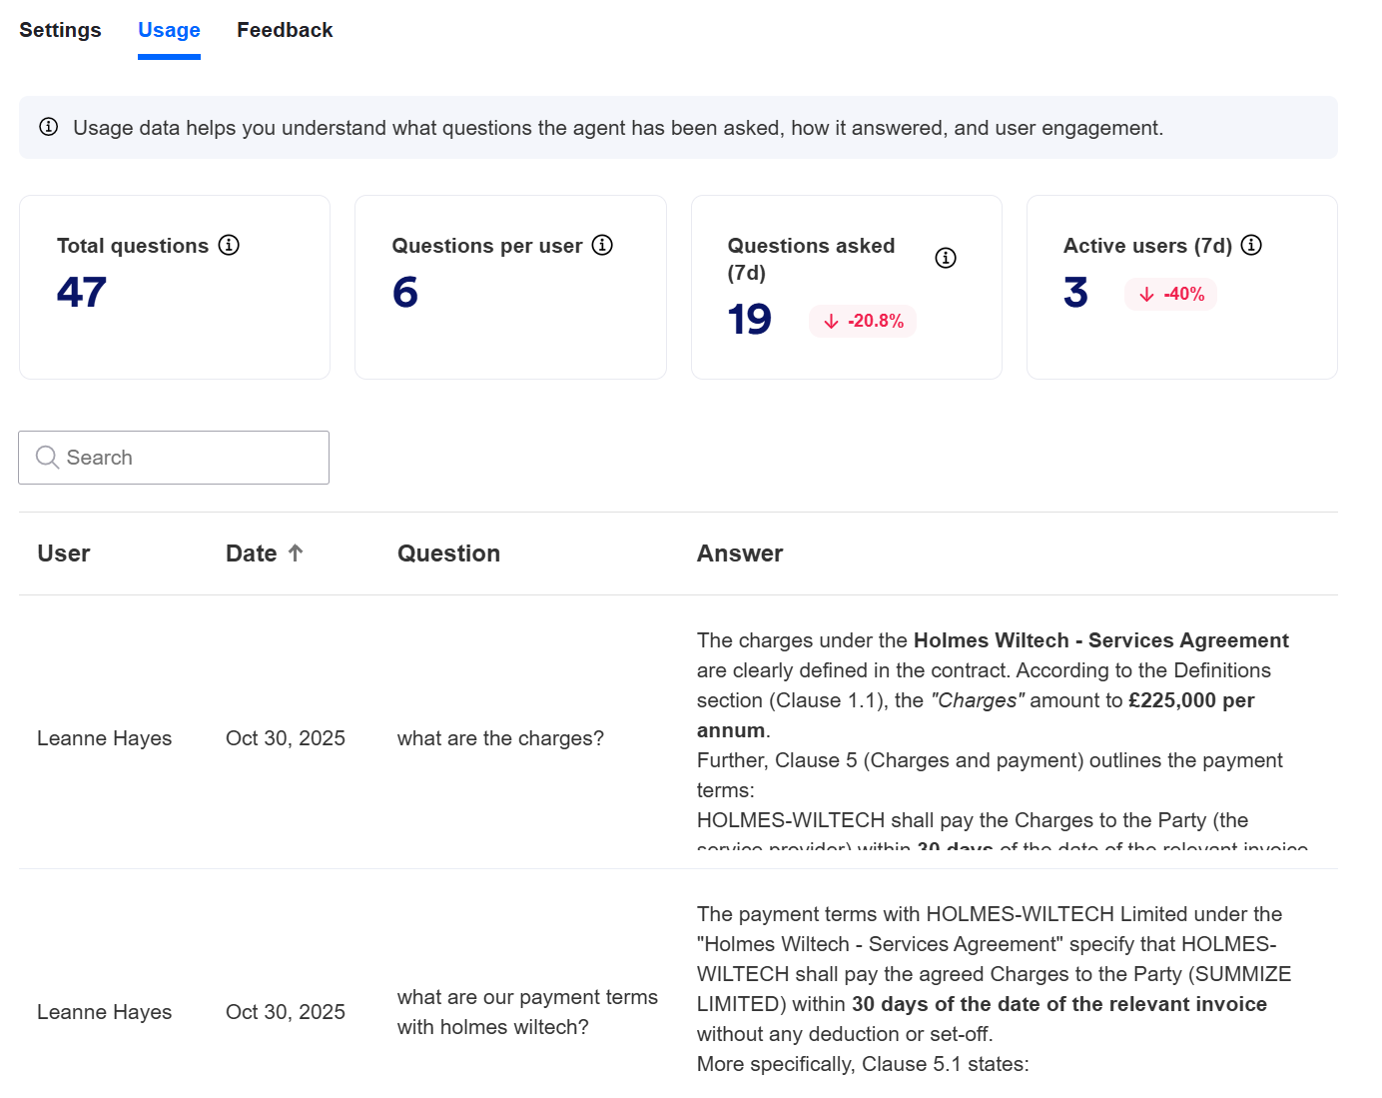Click the Total questions info icon

tap(229, 245)
